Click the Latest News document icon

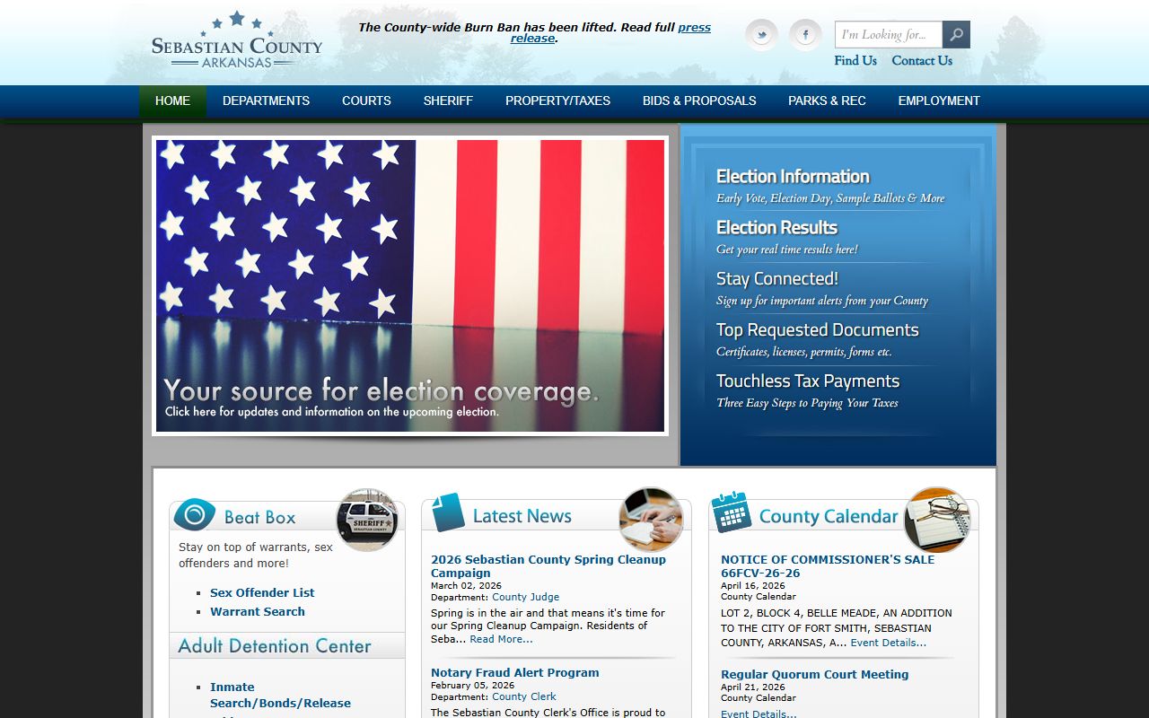(448, 513)
